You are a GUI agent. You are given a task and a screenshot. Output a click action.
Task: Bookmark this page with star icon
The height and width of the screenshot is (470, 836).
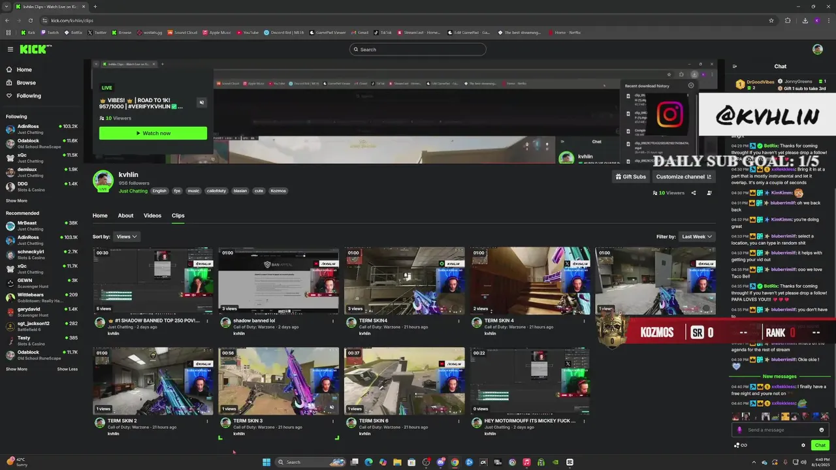pos(771,20)
